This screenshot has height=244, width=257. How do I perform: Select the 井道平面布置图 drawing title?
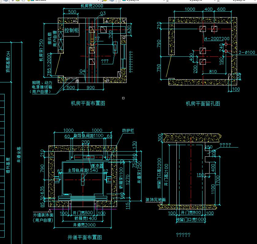click(x=85, y=237)
